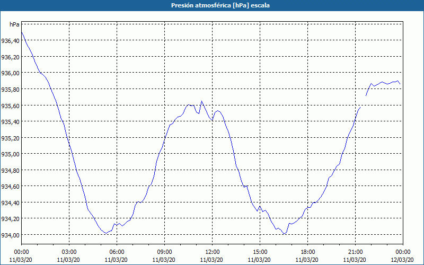Click the 934,20 axis value
Viewport: 424px width, 265px height.
pos(10,219)
